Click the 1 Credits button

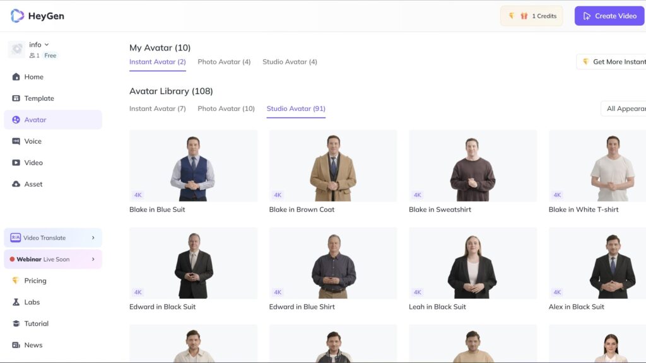[531, 16]
